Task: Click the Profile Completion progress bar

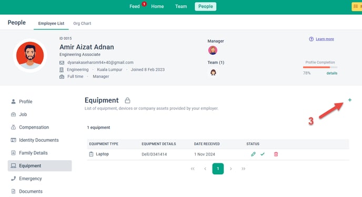Action: (x=320, y=67)
